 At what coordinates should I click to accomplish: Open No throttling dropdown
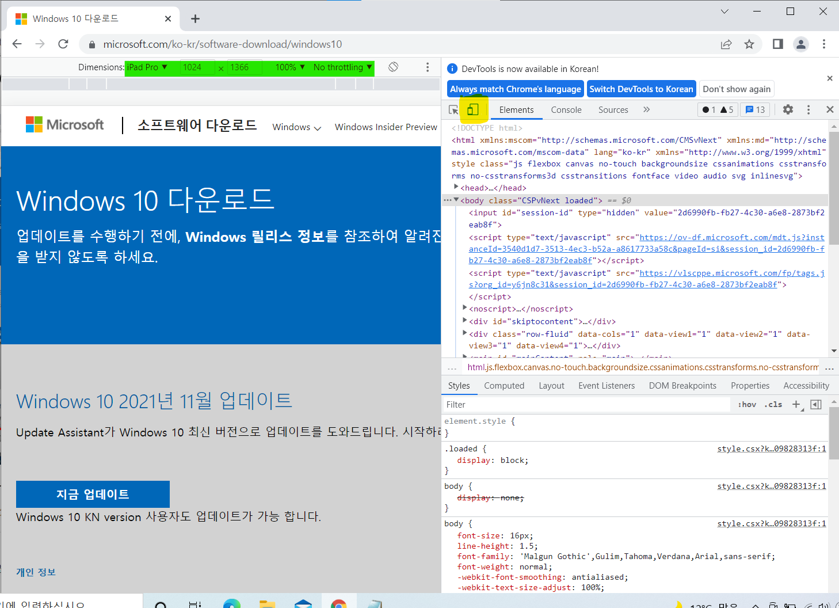[x=342, y=67]
